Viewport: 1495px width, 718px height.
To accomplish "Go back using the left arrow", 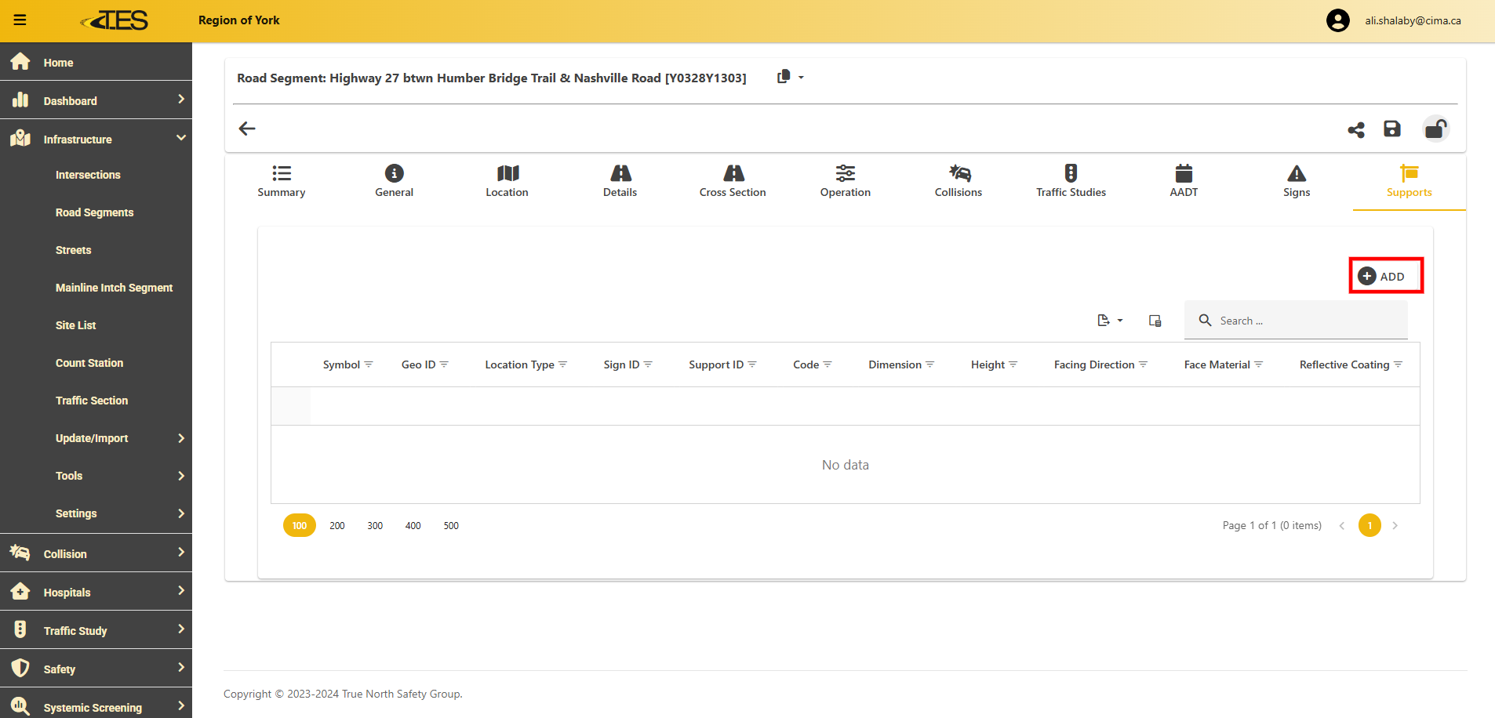I will point(247,129).
